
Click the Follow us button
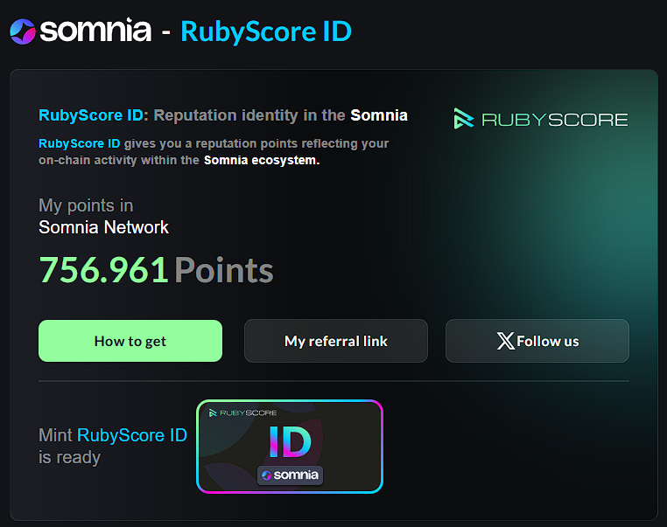(x=537, y=341)
